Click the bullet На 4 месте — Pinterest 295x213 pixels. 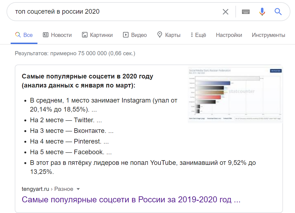point(69,141)
